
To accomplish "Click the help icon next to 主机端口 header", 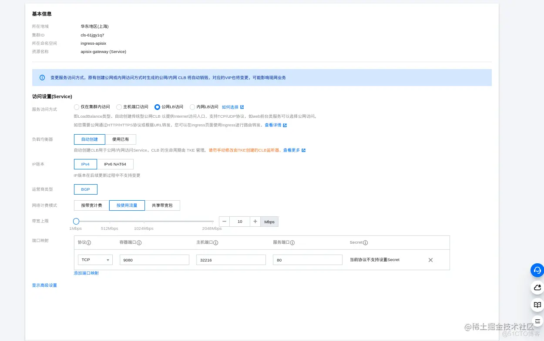I will click(x=216, y=243).
